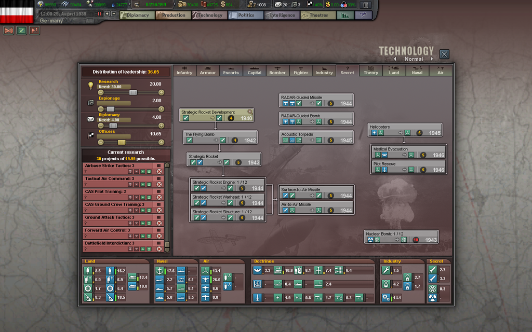The height and width of the screenshot is (332, 532).
Task: Select the Air doctrine tab
Action: point(441,71)
